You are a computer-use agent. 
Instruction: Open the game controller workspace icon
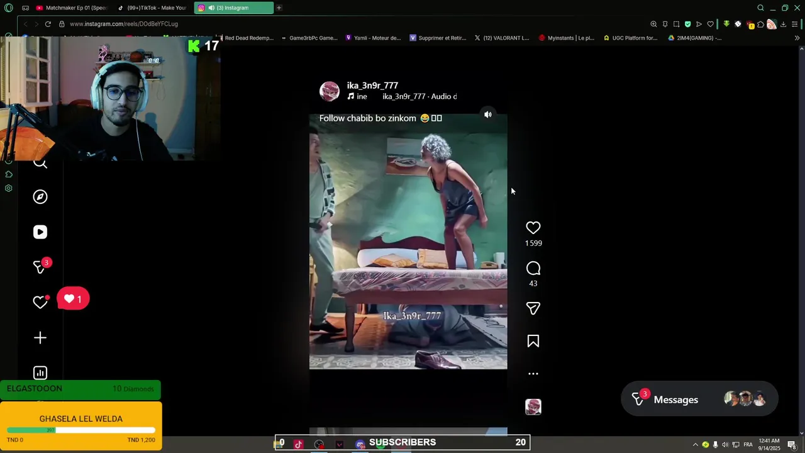point(25,8)
